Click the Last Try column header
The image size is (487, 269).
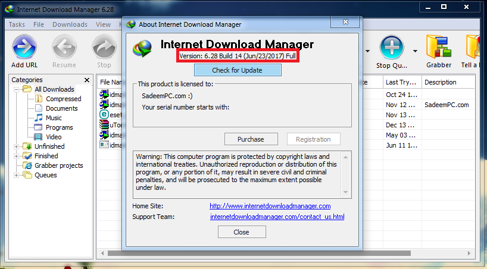[402, 82]
